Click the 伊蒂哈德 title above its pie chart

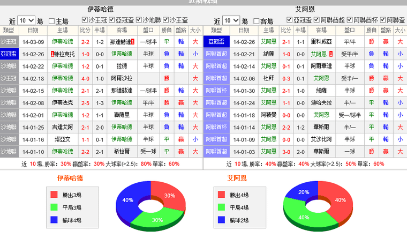click(x=70, y=178)
